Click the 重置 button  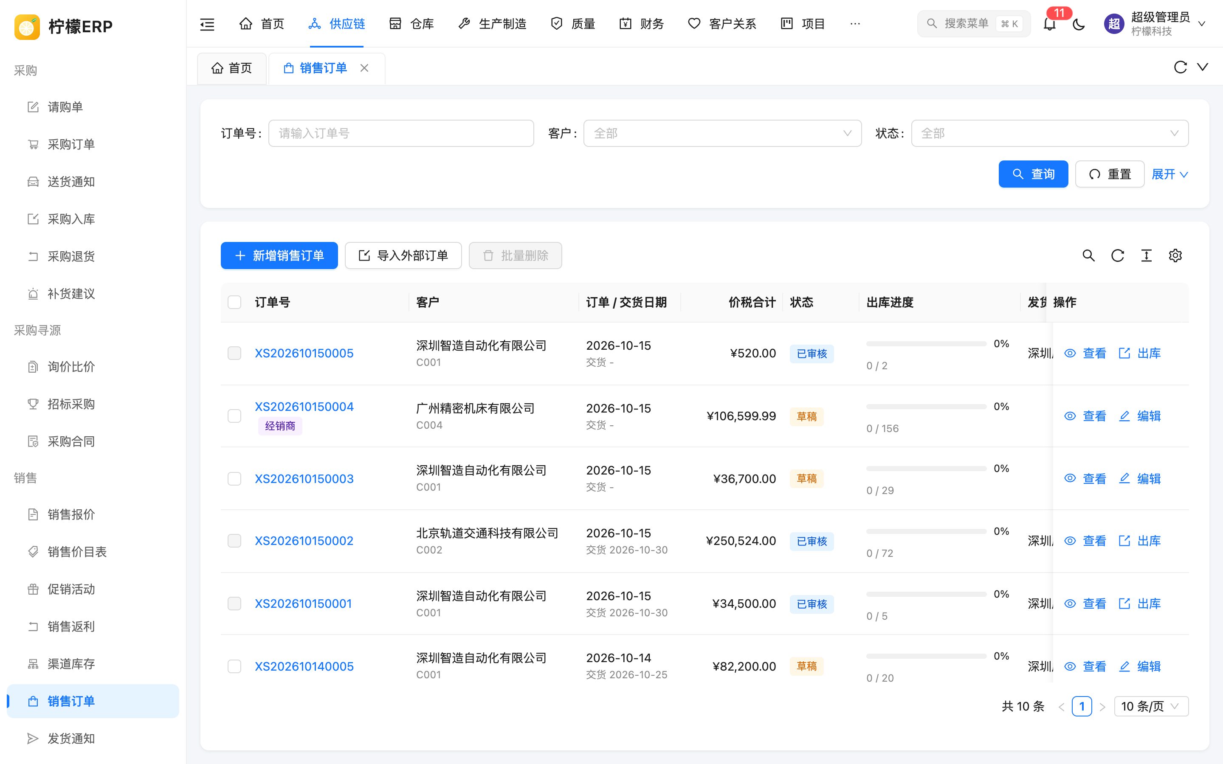[x=1110, y=174]
